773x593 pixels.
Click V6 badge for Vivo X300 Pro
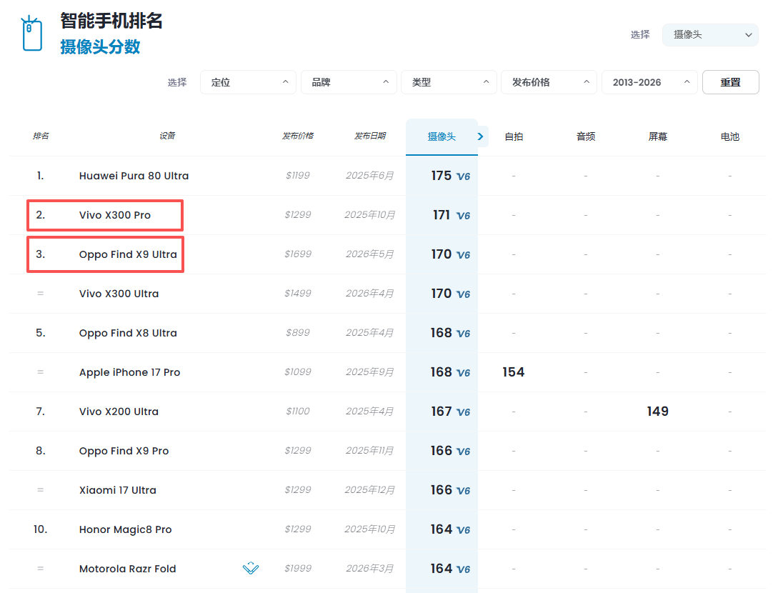[x=464, y=216]
